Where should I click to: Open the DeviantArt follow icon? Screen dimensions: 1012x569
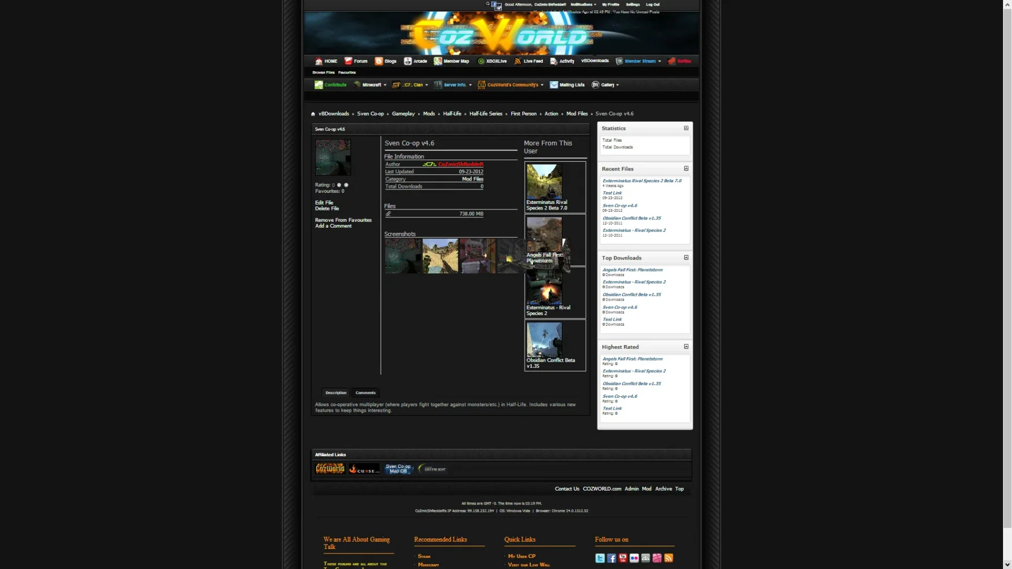click(645, 558)
